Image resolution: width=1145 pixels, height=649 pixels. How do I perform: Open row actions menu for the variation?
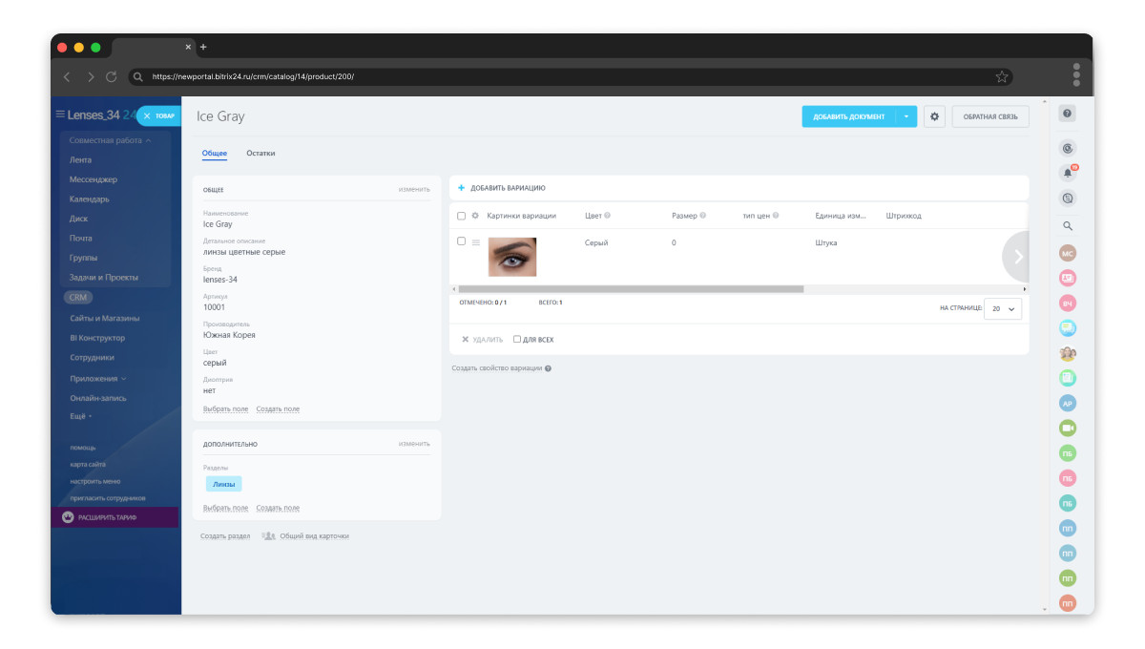(x=475, y=242)
